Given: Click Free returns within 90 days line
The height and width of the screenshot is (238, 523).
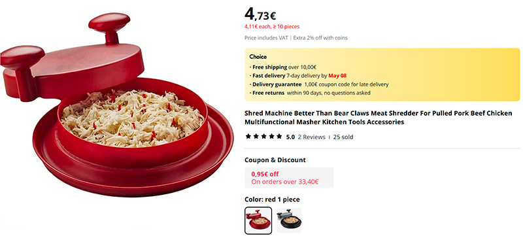Looking at the screenshot, I should [309, 93].
